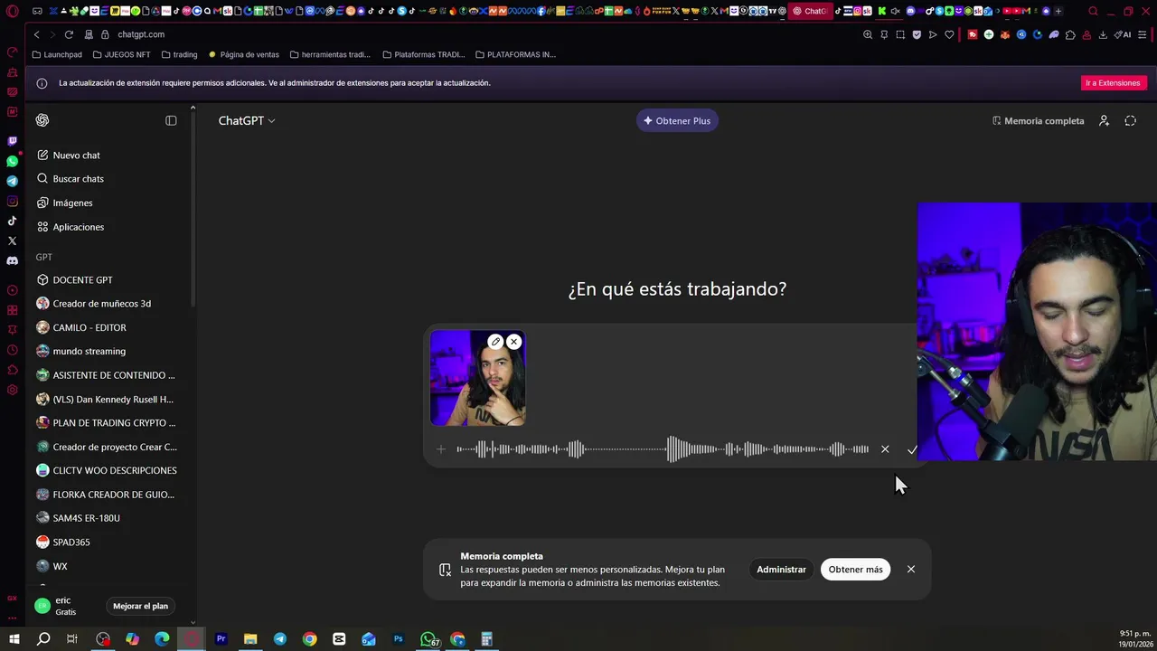Image resolution: width=1157 pixels, height=651 pixels.
Task: Open the trading bookmarks folder
Action: (x=179, y=54)
